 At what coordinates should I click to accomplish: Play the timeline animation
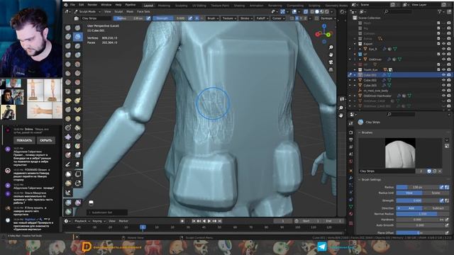209,221
